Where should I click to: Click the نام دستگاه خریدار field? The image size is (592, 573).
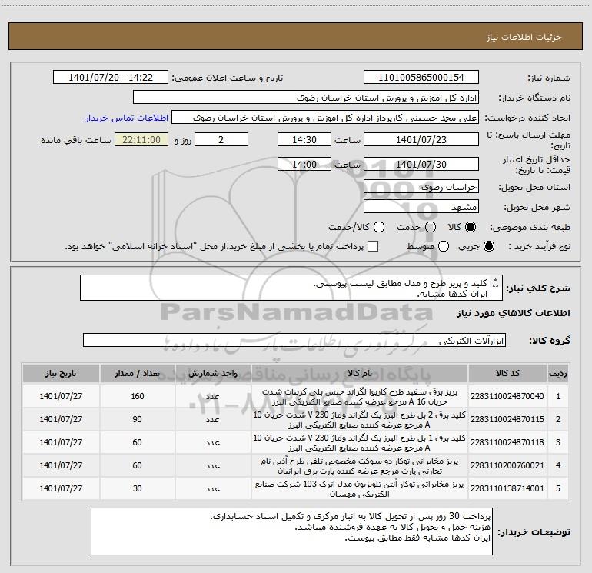(306, 98)
